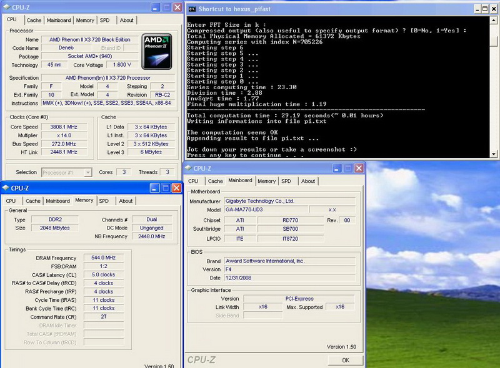Open About tab in top CPU-Z window
Image resolution: width=500 pixels, height=368 pixels.
126,21
